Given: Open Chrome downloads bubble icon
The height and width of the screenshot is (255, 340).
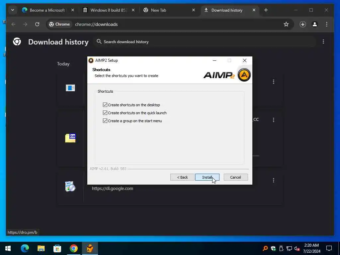Looking at the screenshot, I should click(x=303, y=24).
